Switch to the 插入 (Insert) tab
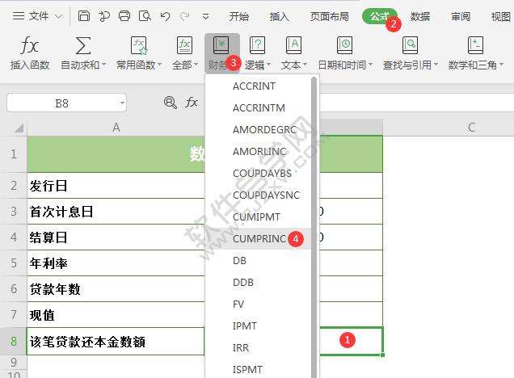514x378 pixels. tap(280, 16)
